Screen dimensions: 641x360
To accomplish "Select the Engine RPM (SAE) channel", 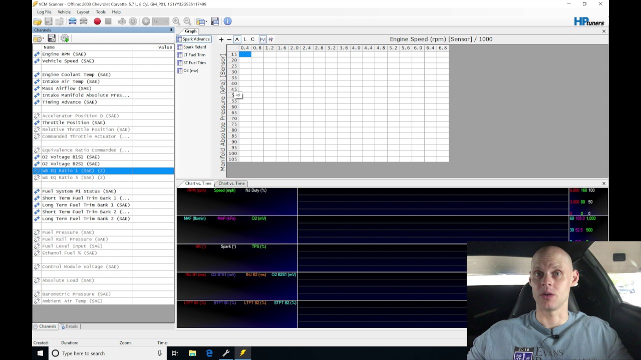I will (103, 54).
